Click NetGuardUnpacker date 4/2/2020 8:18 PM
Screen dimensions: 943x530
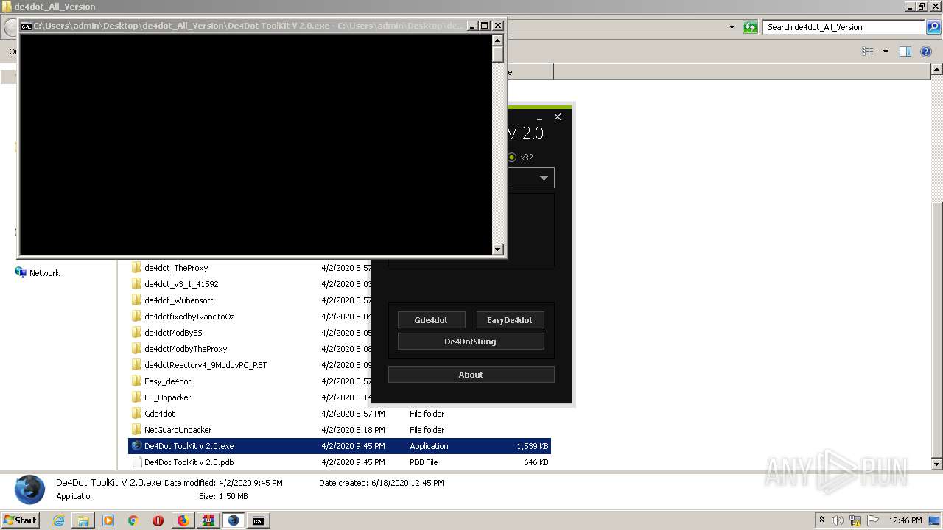click(353, 430)
